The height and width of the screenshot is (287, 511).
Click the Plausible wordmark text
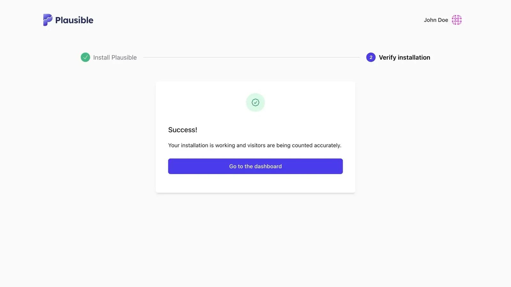point(74,20)
